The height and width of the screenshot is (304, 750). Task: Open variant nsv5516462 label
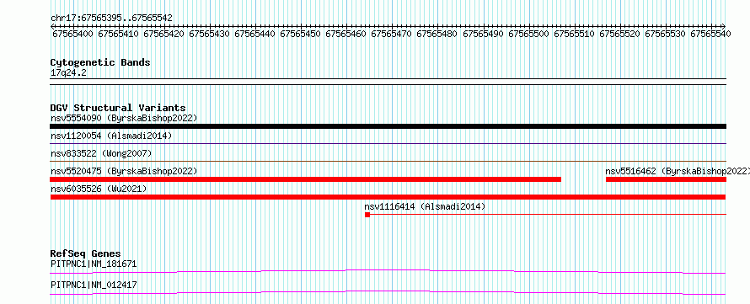[677, 171]
